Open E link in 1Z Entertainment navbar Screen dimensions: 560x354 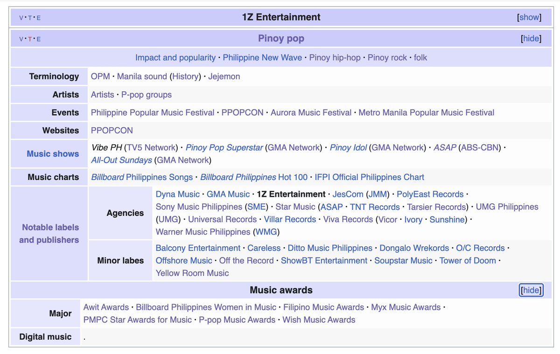[39, 18]
